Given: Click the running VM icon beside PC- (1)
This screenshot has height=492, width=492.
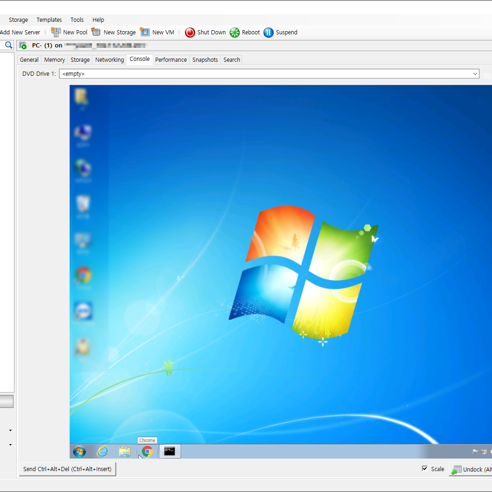Looking at the screenshot, I should [23, 46].
